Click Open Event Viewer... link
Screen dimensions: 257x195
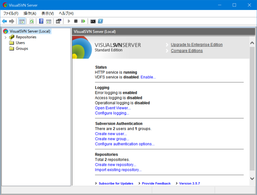pos(113,108)
